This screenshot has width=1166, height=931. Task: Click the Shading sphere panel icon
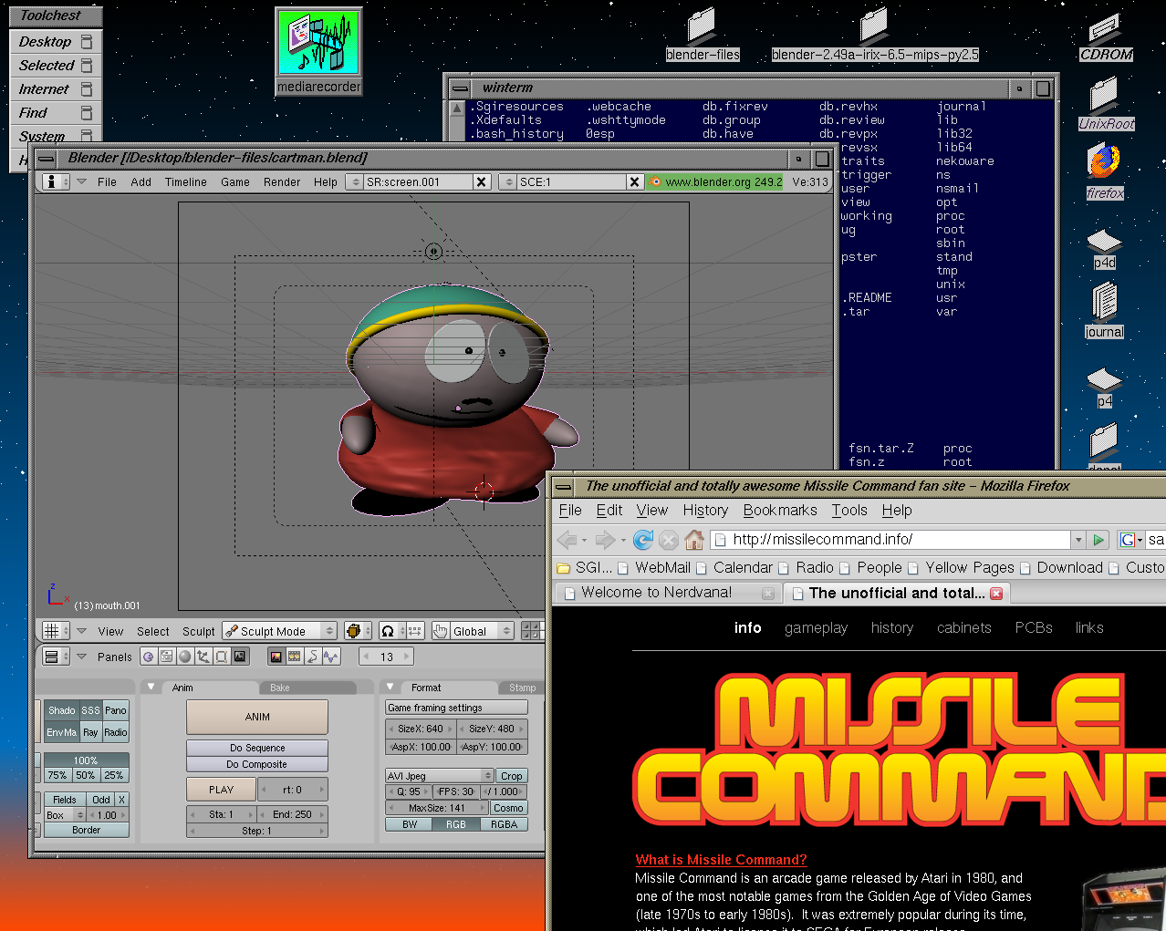(185, 657)
